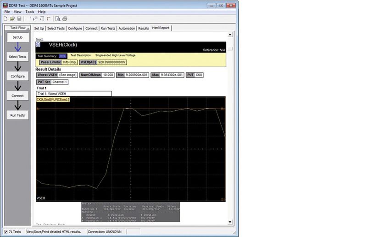Click the CK0,Gnd(FUNCtion1) waveform label
Image resolution: width=367 pixels, height=237 pixels.
(x=53, y=100)
